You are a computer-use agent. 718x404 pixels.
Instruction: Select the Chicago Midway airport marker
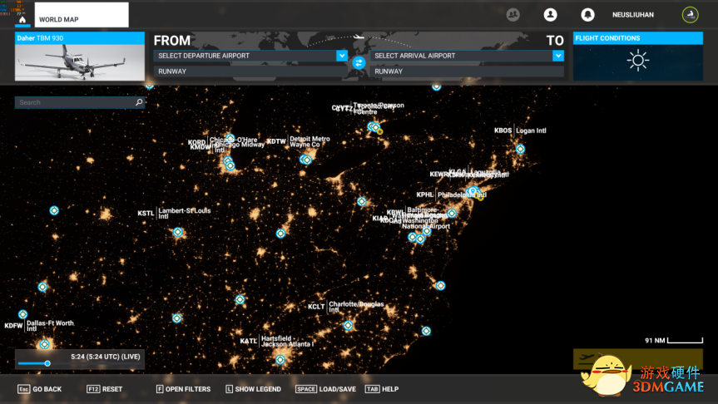point(230,165)
